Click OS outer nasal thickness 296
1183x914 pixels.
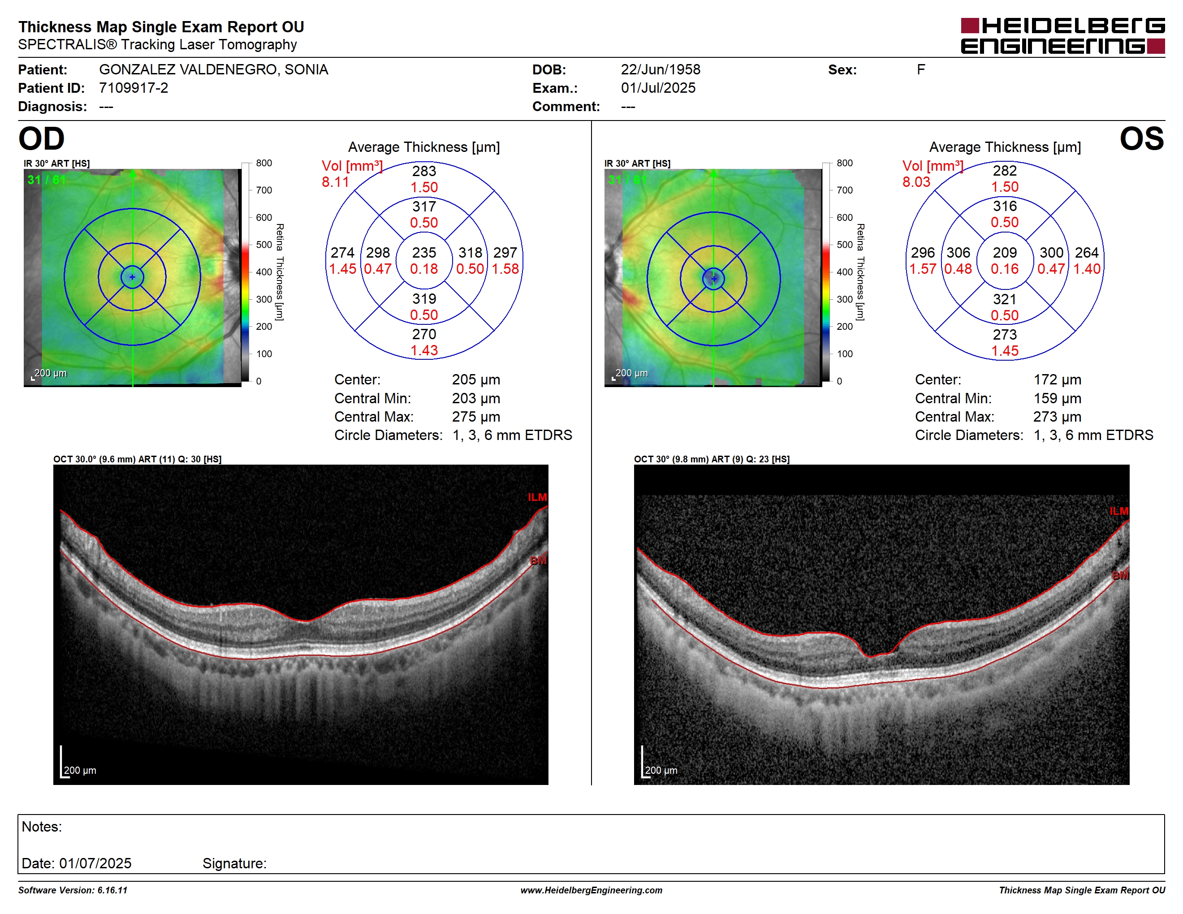pos(923,252)
